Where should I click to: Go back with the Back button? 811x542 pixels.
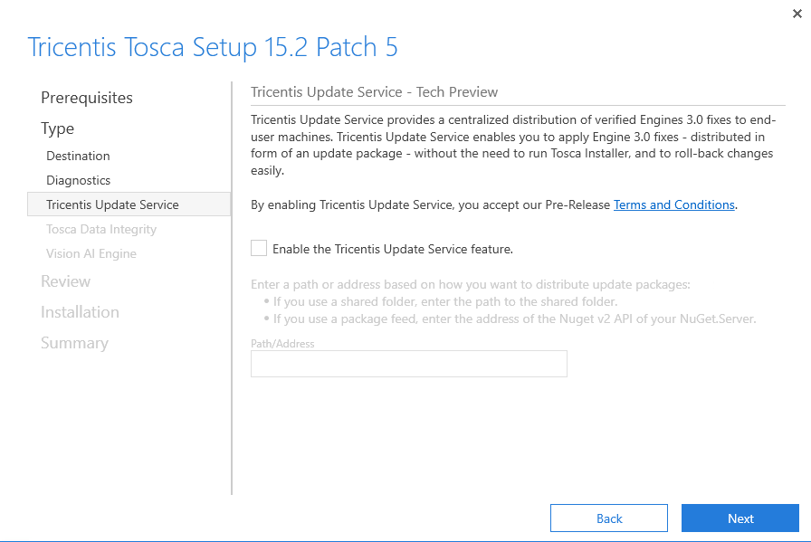[608, 518]
